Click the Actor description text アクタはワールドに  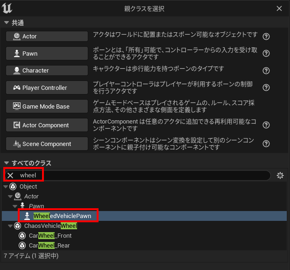(175, 35)
